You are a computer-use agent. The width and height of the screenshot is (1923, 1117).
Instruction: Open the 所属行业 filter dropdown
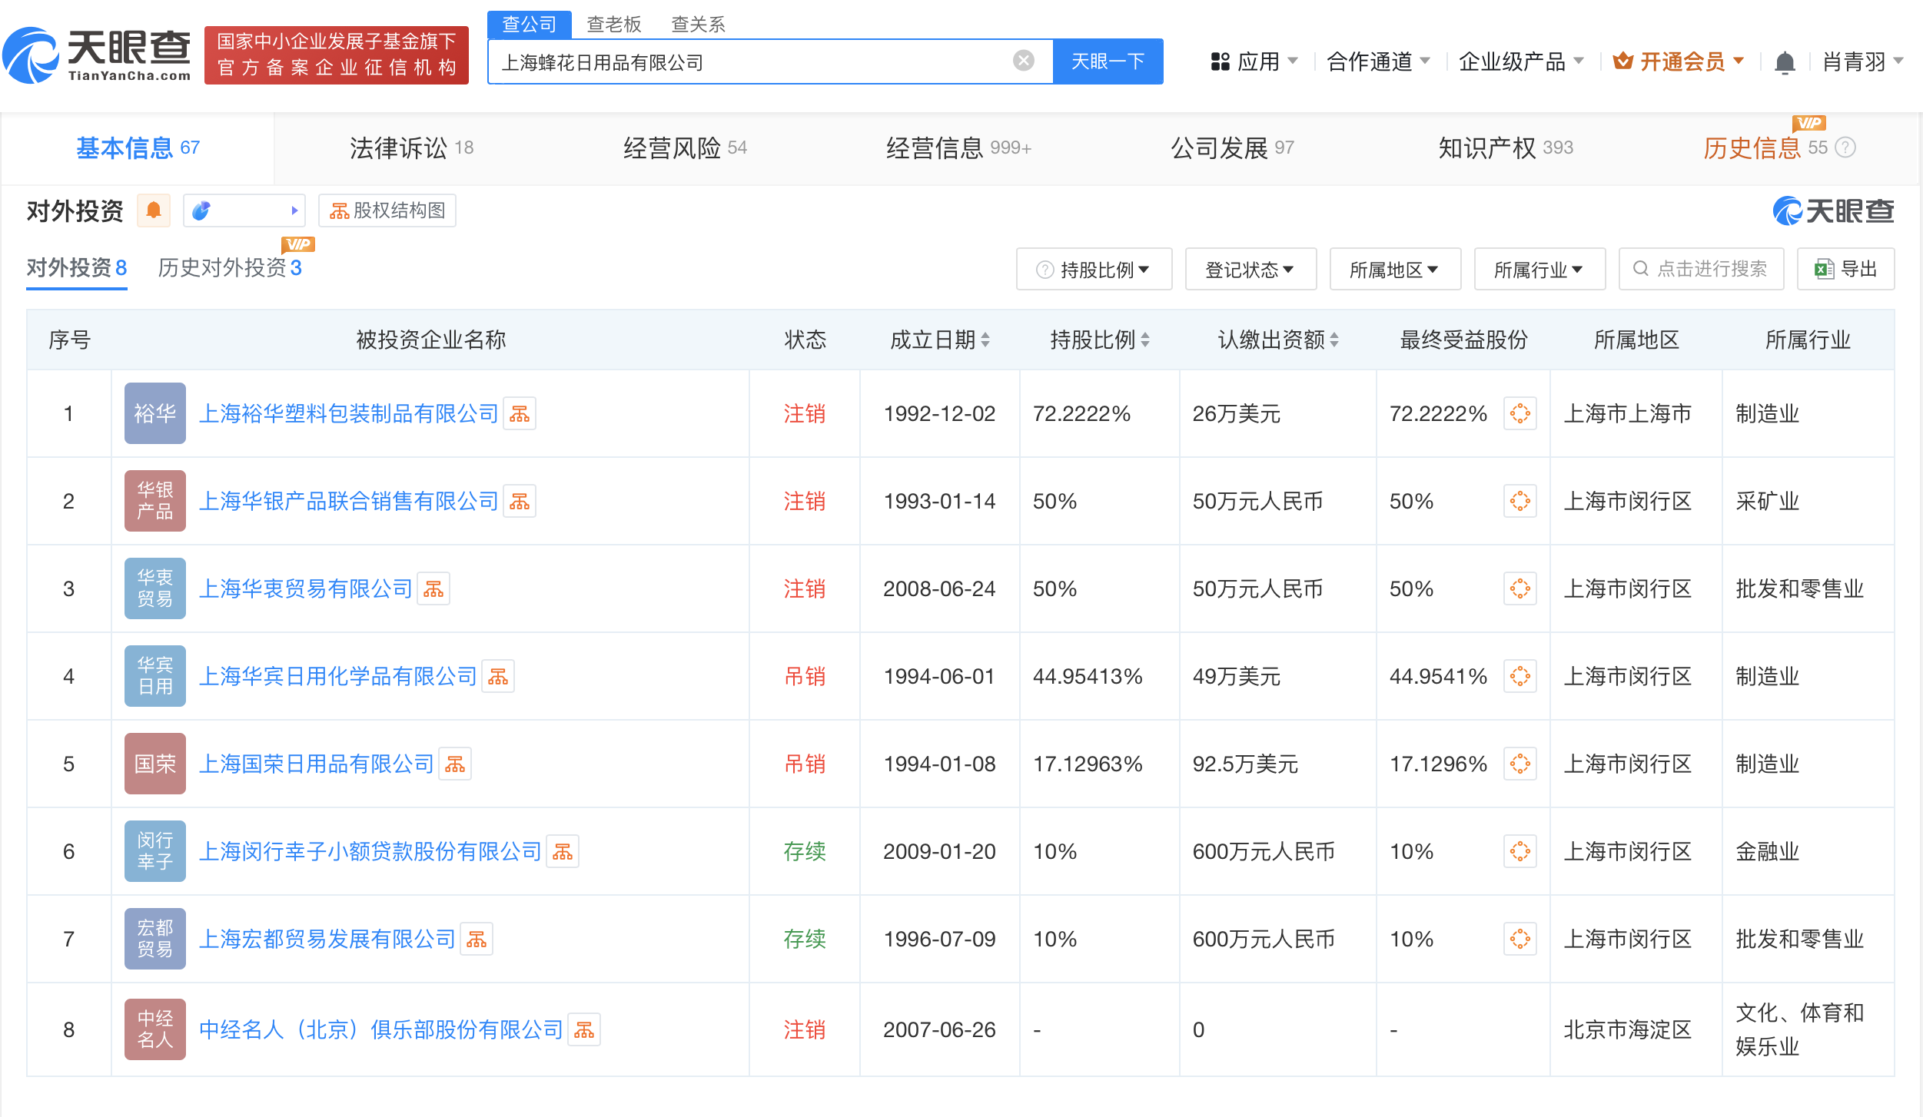pyautogui.click(x=1539, y=270)
